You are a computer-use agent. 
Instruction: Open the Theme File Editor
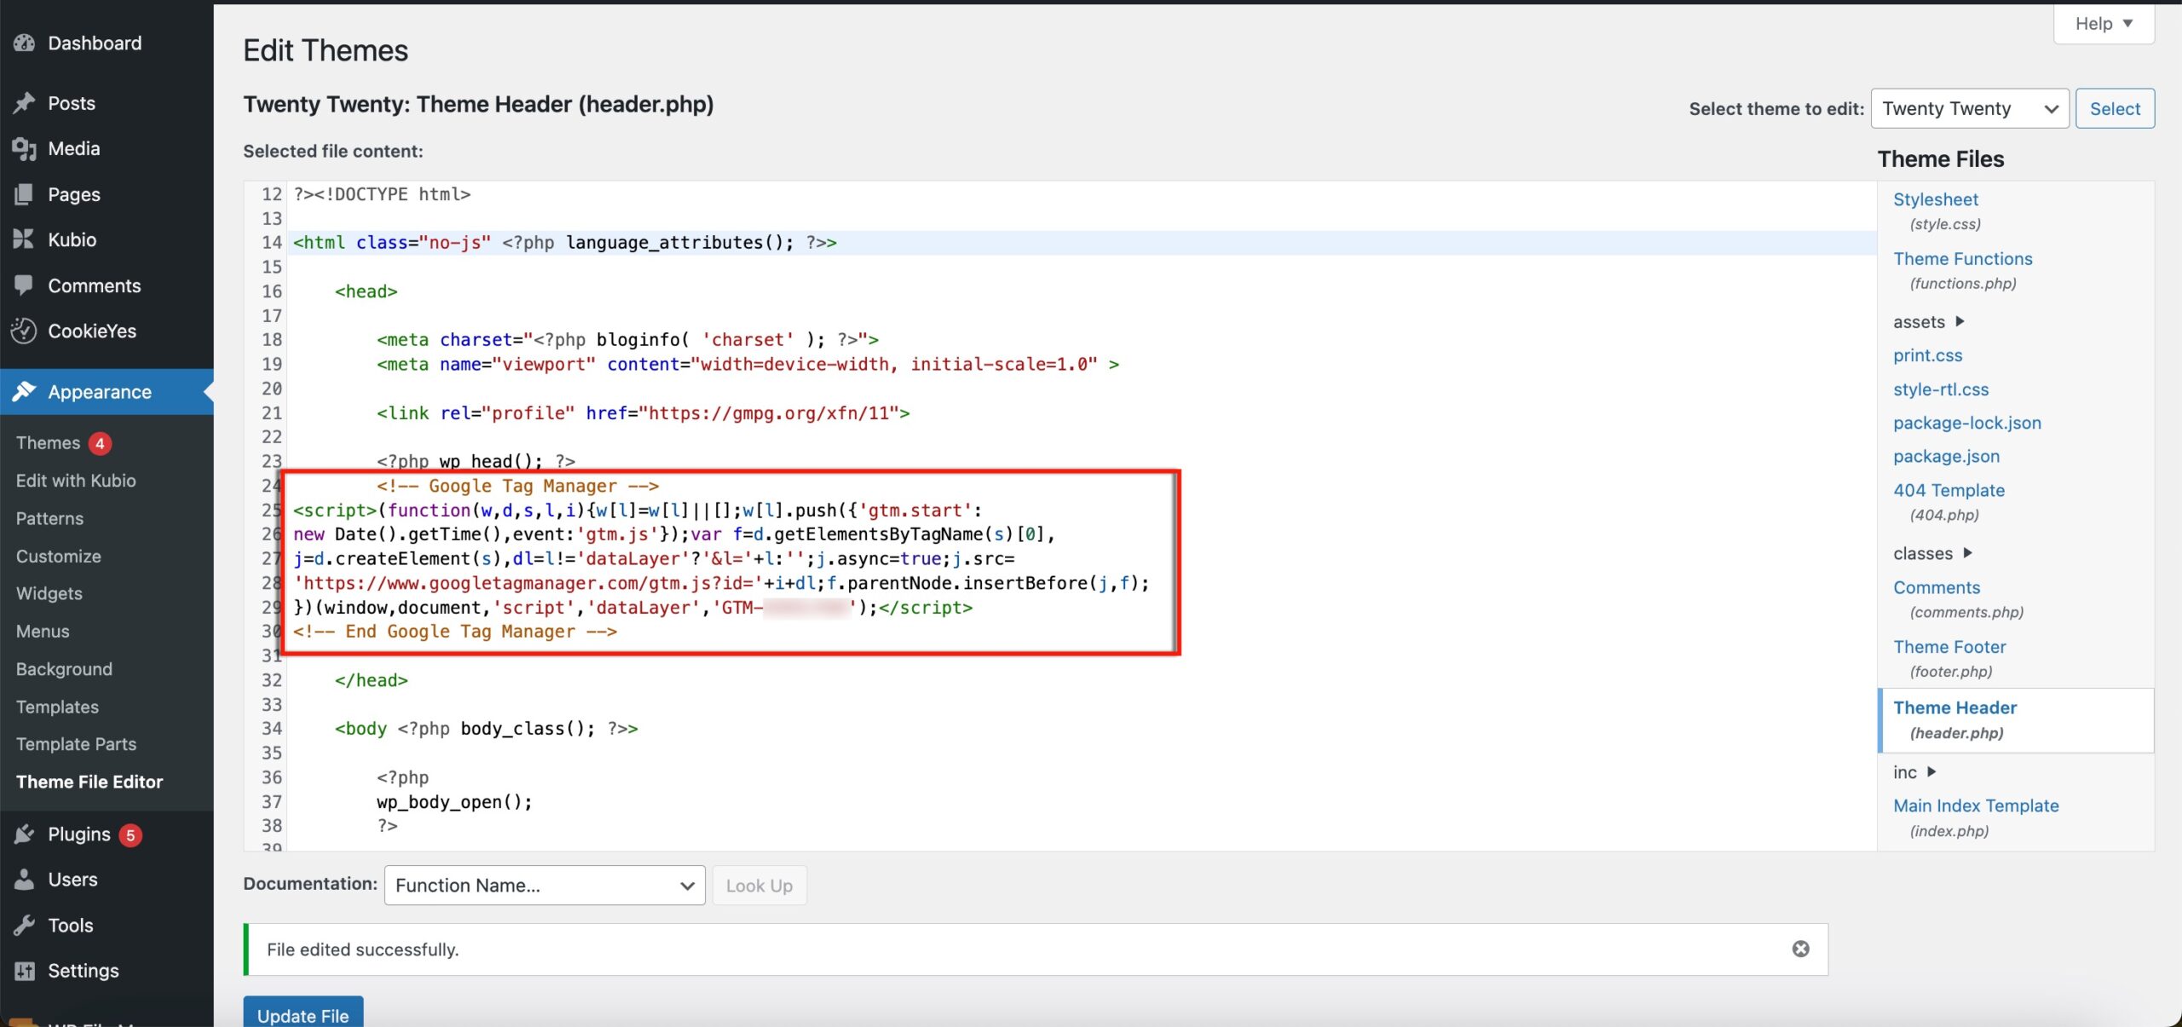(x=89, y=781)
